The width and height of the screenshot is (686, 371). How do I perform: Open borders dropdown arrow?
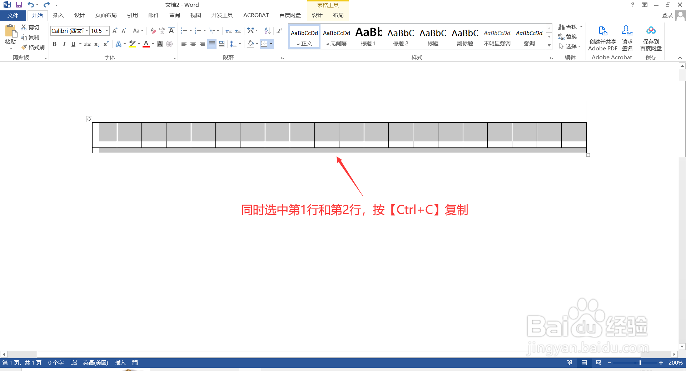(x=271, y=44)
